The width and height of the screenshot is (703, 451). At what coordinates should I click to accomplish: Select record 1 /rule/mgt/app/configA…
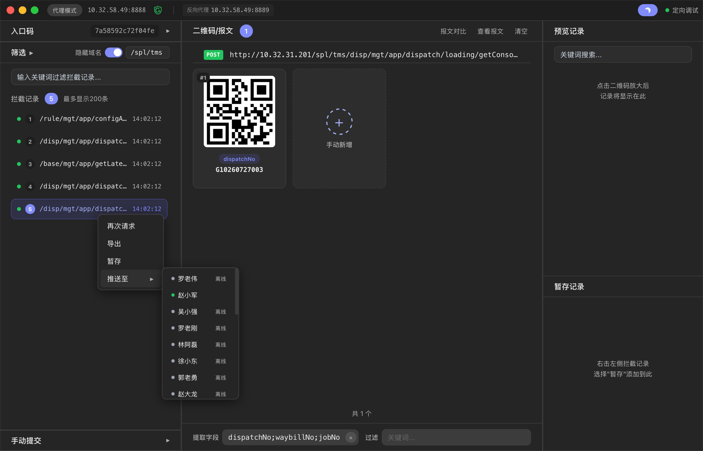tap(89, 119)
